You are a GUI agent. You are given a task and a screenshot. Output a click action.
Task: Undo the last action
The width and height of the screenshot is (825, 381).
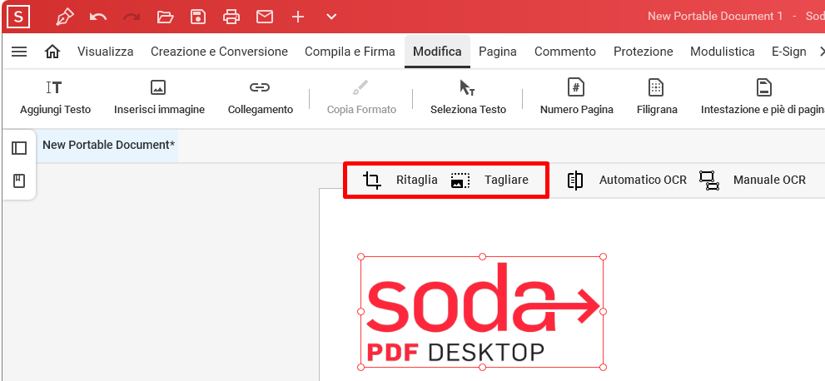tap(98, 17)
